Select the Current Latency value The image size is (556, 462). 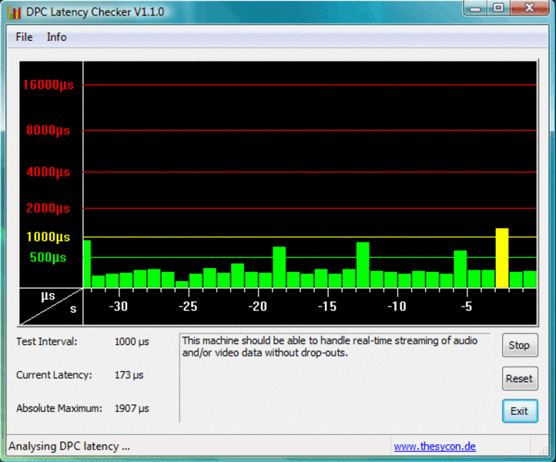point(129,375)
